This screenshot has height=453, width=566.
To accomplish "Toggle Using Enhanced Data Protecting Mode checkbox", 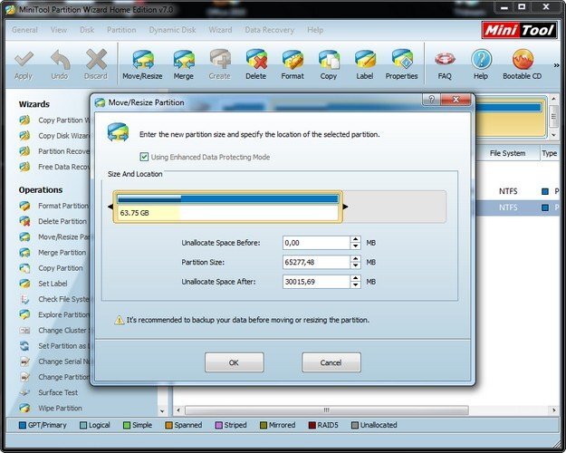I will coord(144,157).
